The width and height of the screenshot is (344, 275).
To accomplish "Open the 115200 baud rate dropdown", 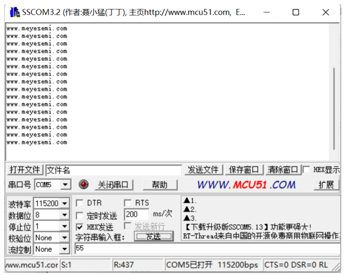I will coord(65,204).
